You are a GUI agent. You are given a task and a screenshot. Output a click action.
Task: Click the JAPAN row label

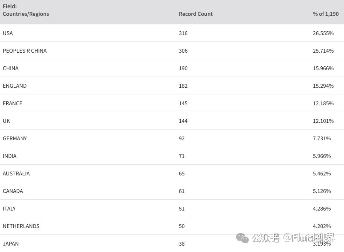point(11,244)
